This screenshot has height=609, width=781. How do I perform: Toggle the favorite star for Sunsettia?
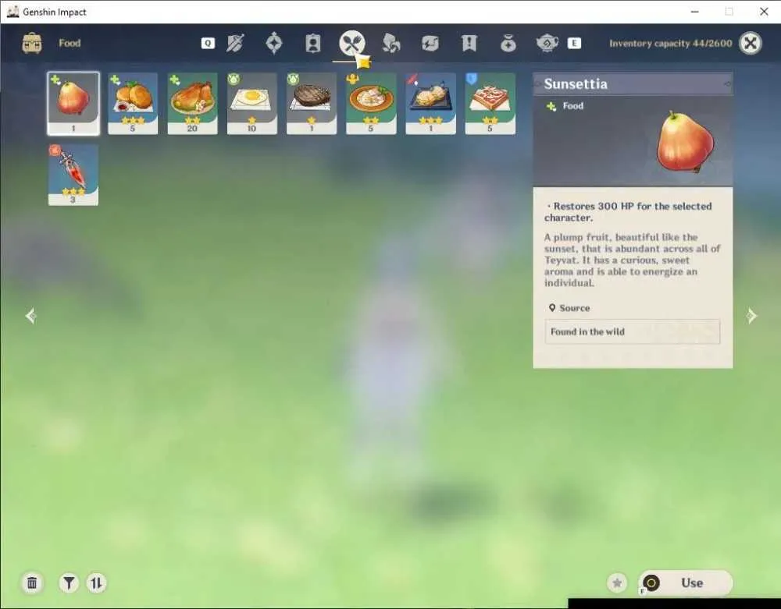617,582
